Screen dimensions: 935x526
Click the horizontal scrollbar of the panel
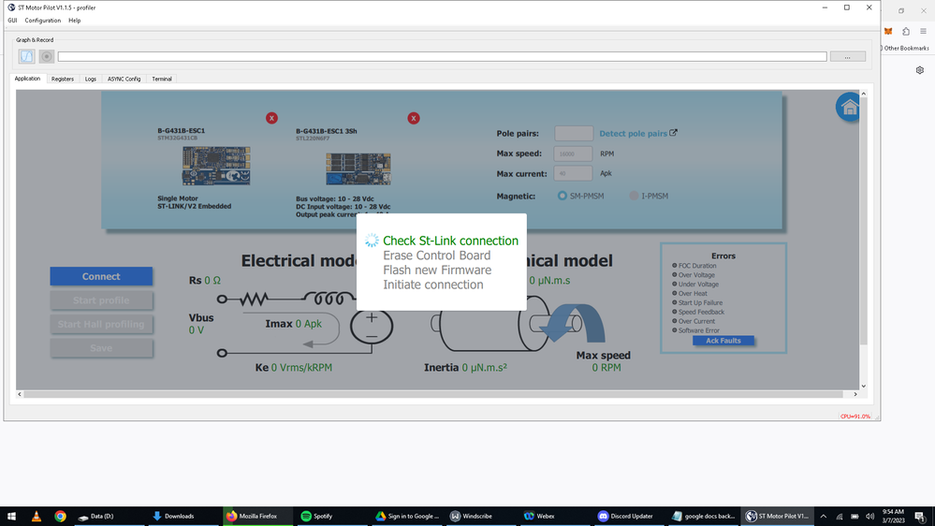pyautogui.click(x=433, y=394)
